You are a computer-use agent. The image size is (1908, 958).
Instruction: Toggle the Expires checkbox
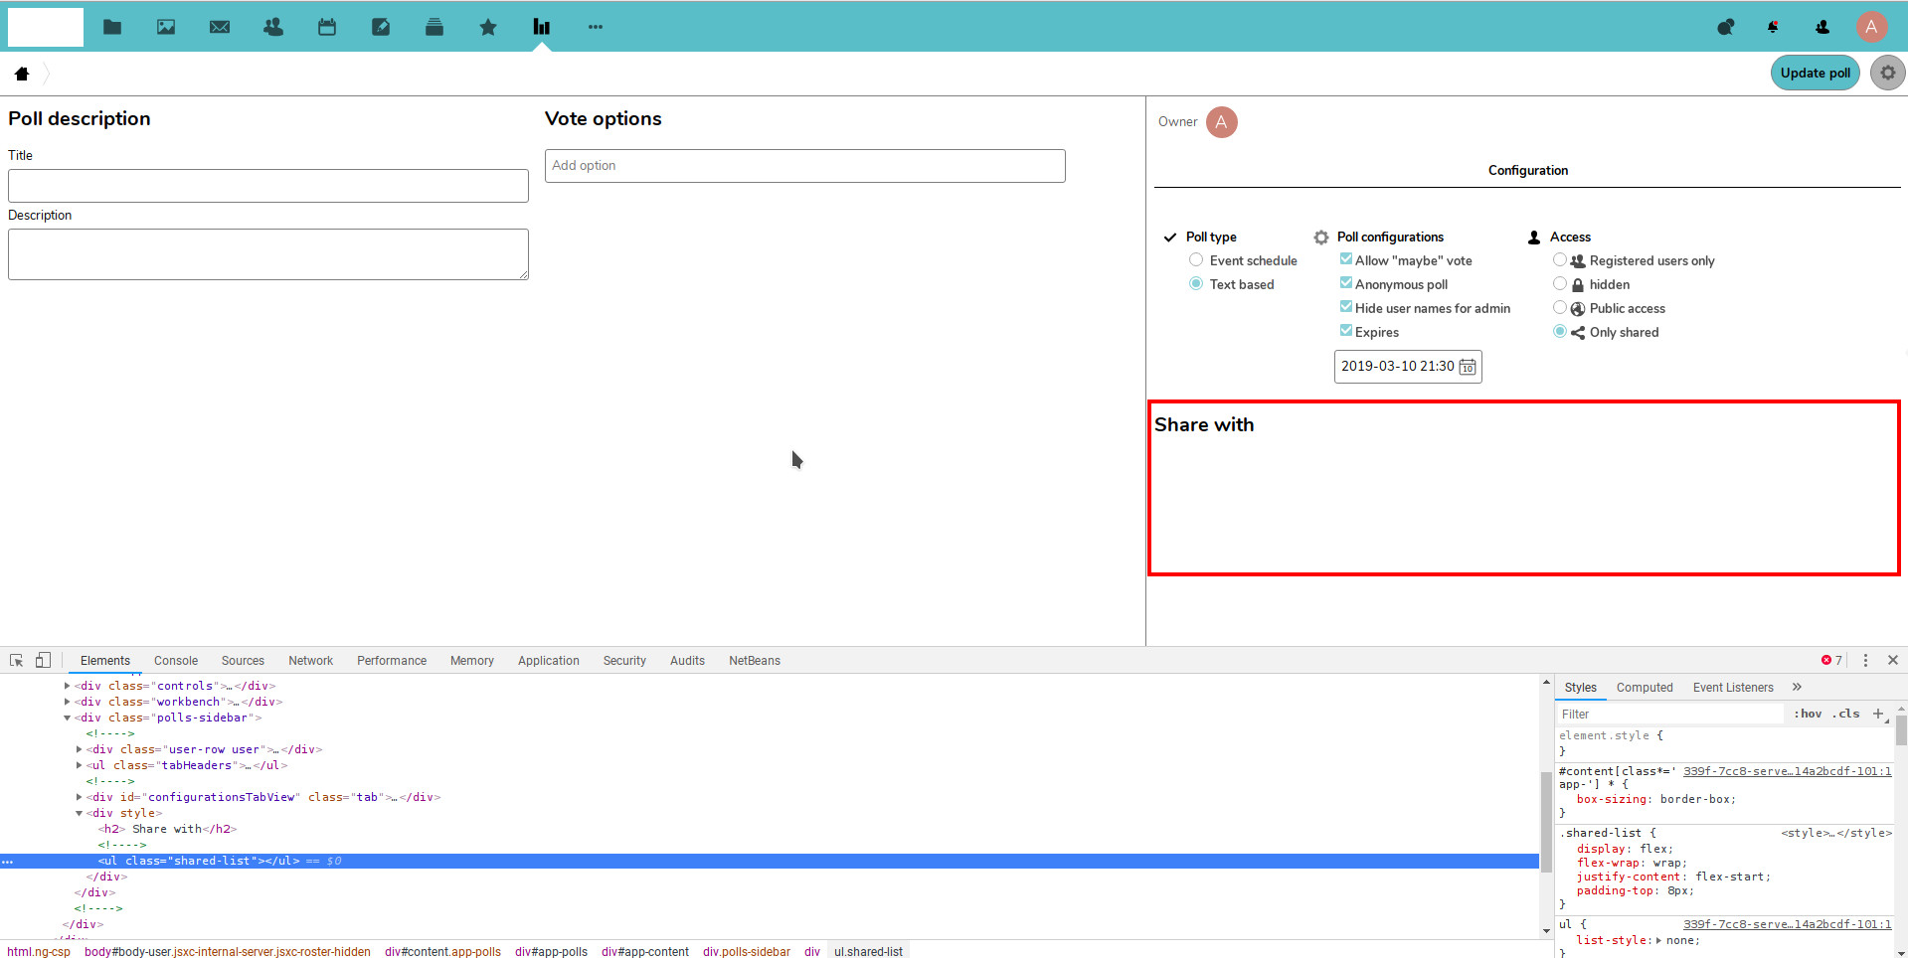1346,331
